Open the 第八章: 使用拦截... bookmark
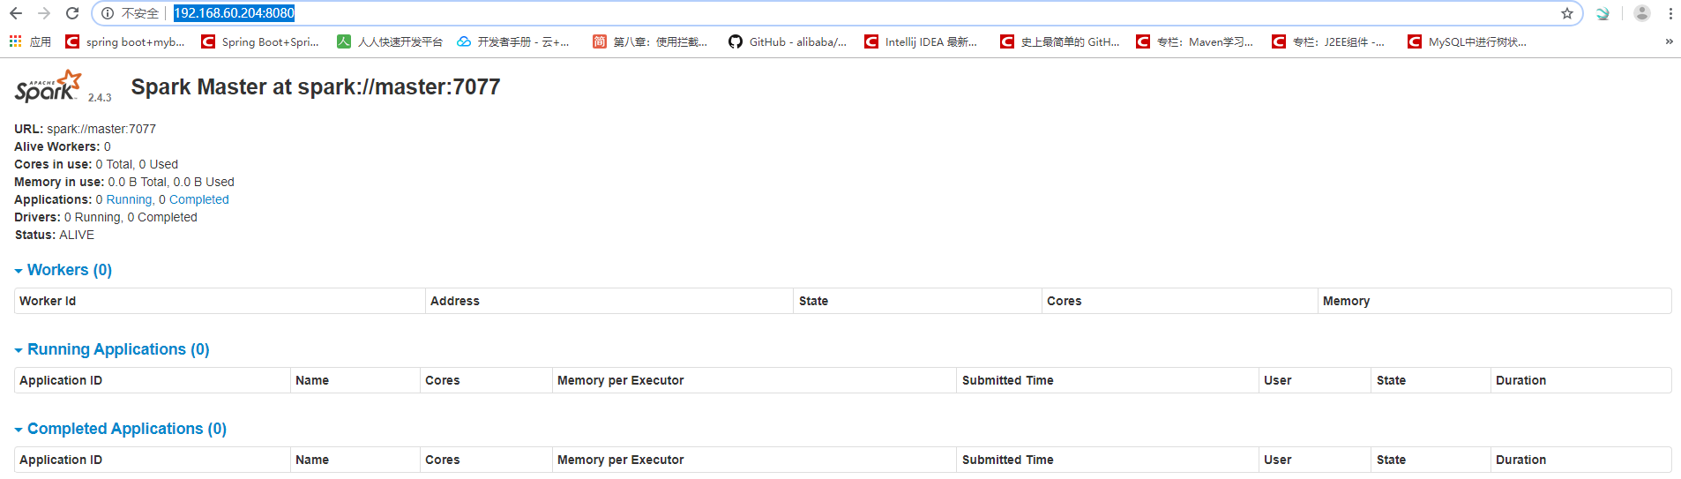 pos(650,41)
